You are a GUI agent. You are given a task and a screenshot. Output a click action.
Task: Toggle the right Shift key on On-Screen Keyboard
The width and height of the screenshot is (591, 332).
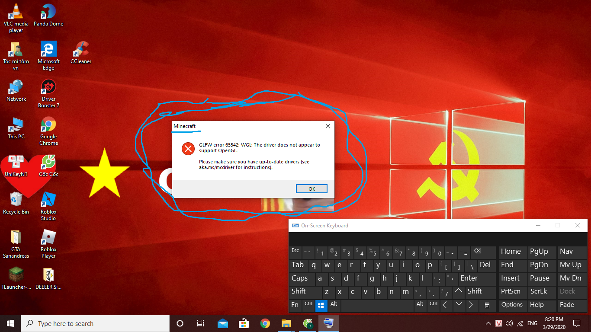[480, 292]
